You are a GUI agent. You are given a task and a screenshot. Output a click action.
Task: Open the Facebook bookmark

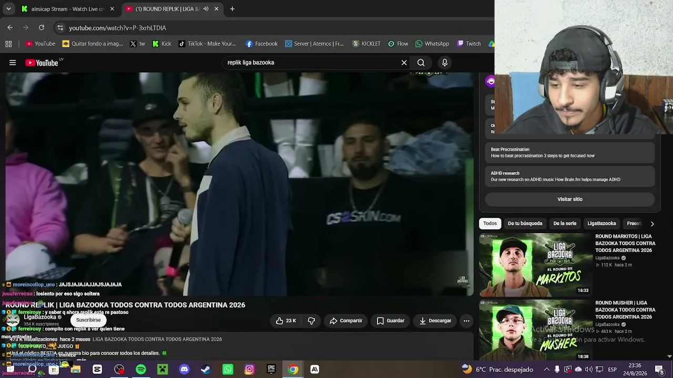(262, 44)
